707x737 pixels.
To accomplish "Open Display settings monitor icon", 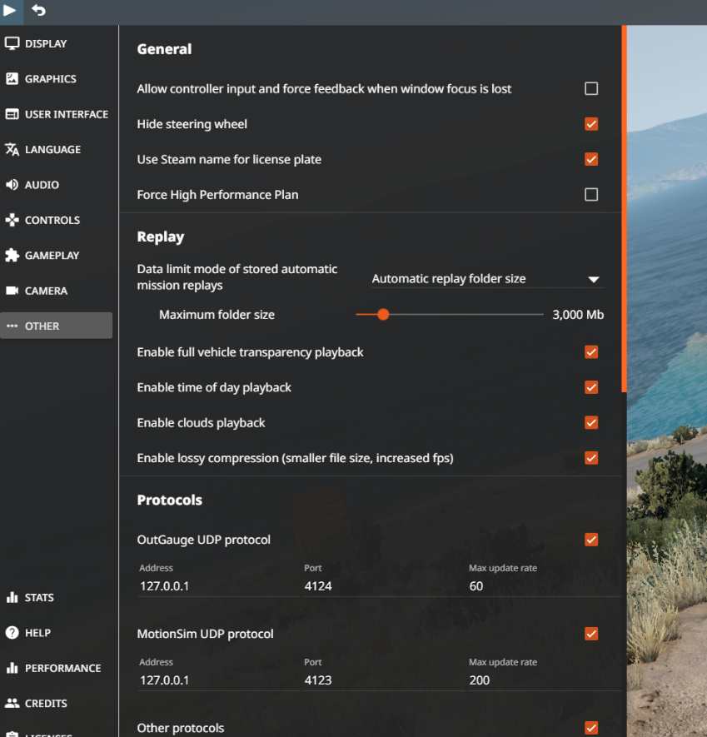I will point(12,43).
